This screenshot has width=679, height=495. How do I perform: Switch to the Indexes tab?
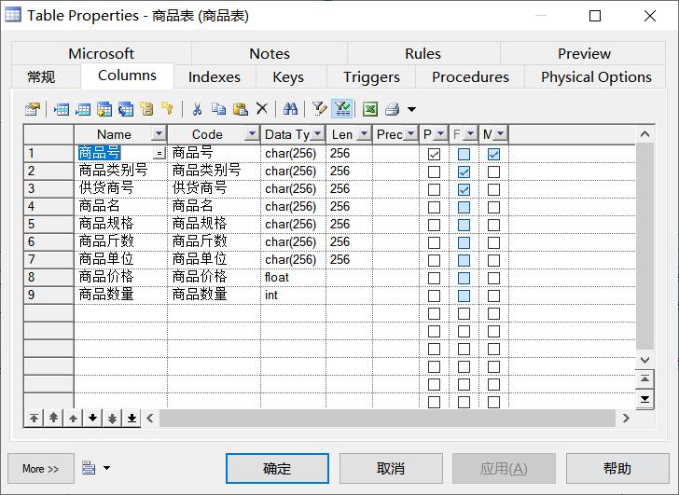pos(215,77)
